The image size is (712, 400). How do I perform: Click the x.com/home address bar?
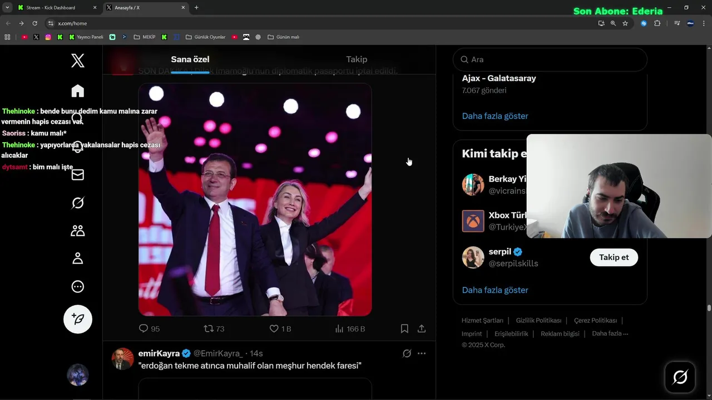(323, 23)
